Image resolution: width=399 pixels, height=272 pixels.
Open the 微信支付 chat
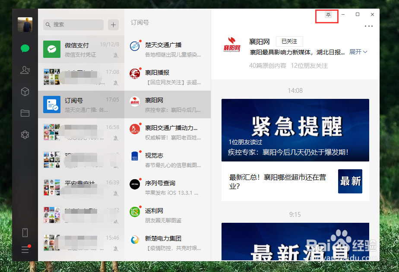(81, 49)
